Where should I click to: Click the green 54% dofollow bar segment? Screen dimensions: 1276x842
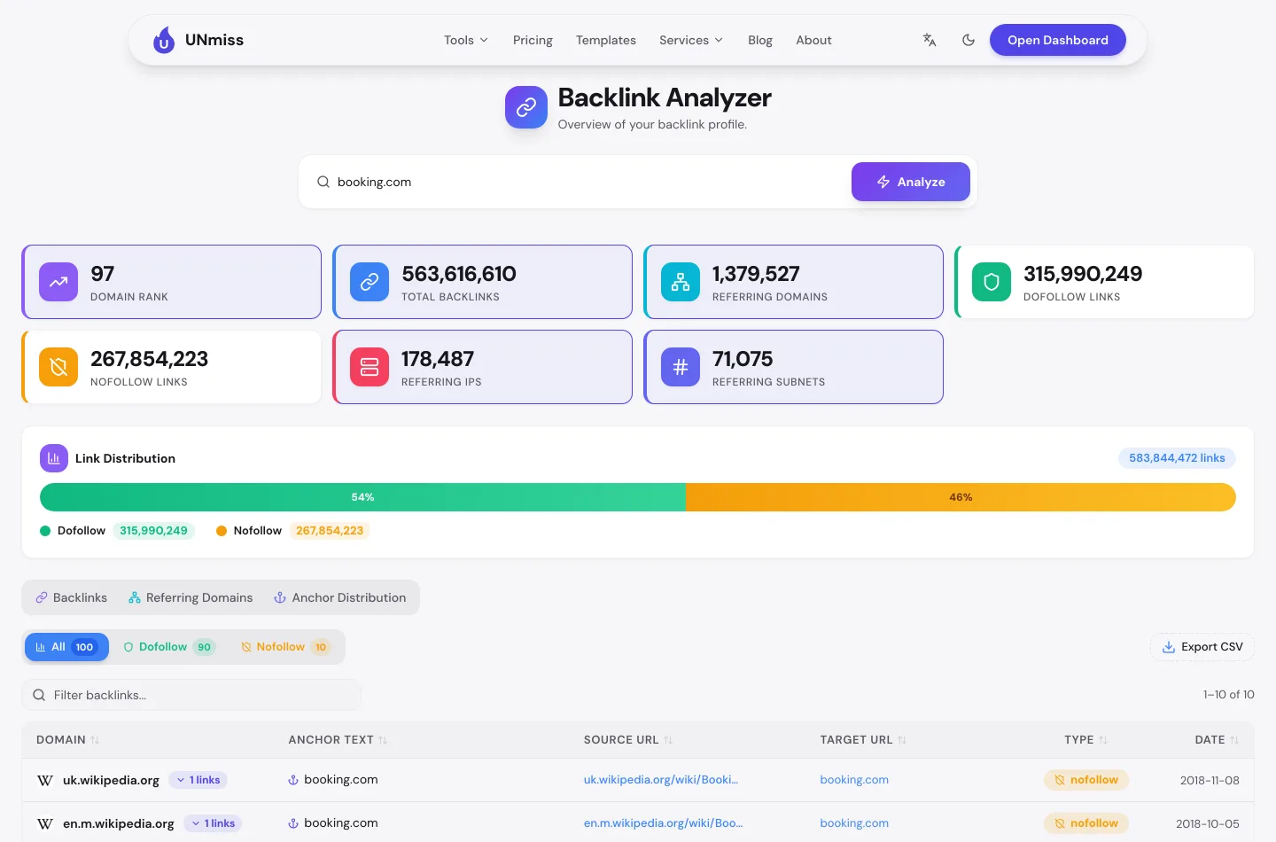click(362, 497)
